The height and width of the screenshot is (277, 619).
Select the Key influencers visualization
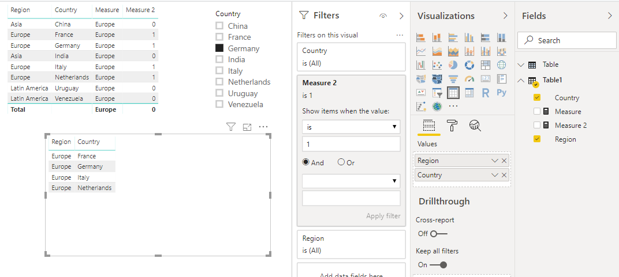pos(421,106)
